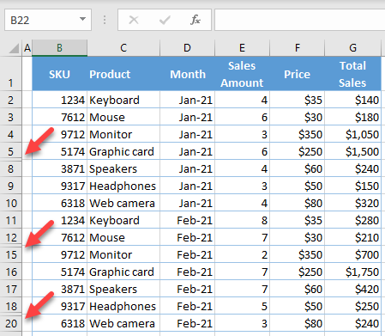Click the Product header cell
385x336 pixels.
(123, 74)
